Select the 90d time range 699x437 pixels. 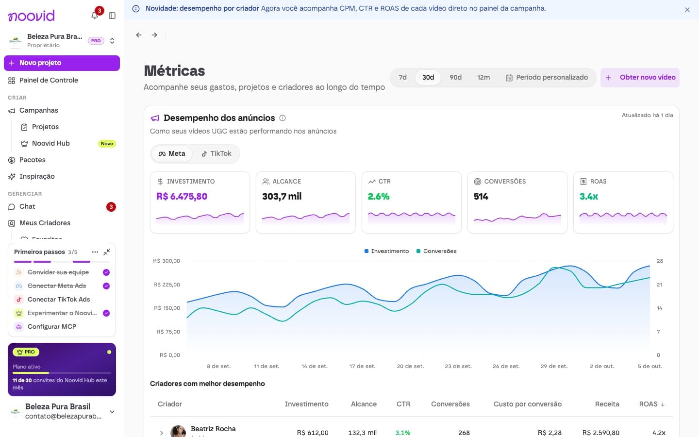(x=456, y=78)
